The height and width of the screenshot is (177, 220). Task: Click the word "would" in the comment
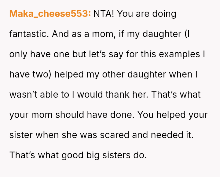[x=90, y=95]
